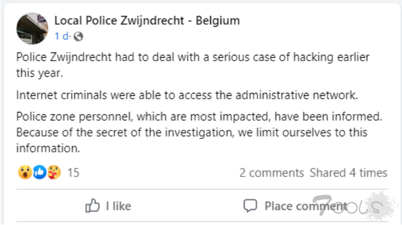Open the Local Police Zwijndrecht profile picture
Screen dimensions: 402x225
point(32,28)
